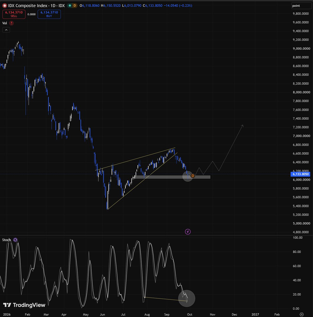The image size is (313, 317).
Task: Click the Nov label on the time axis
Action: [212, 315]
